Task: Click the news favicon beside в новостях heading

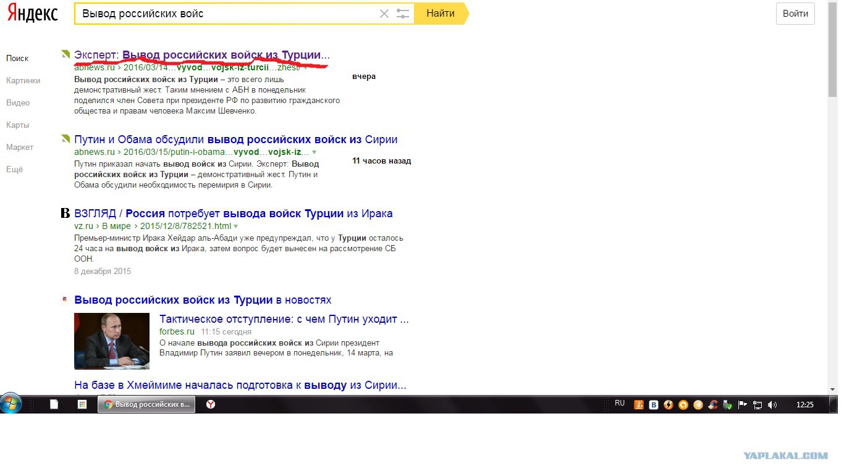Action: pyautogui.click(x=64, y=300)
